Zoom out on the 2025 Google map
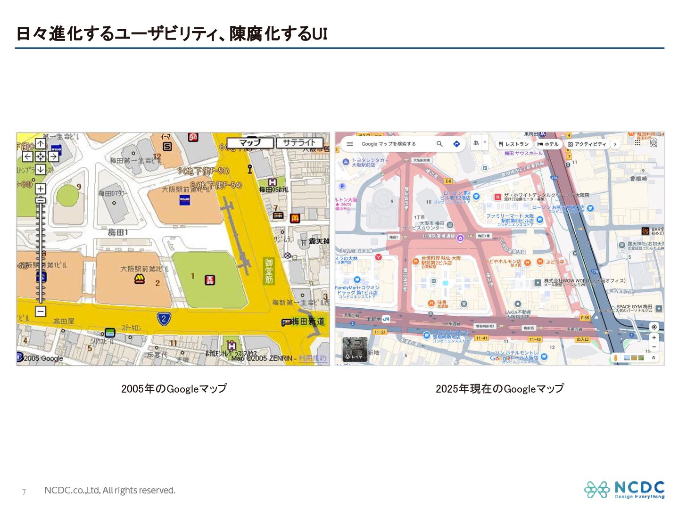This screenshot has width=679, height=509. (x=654, y=346)
